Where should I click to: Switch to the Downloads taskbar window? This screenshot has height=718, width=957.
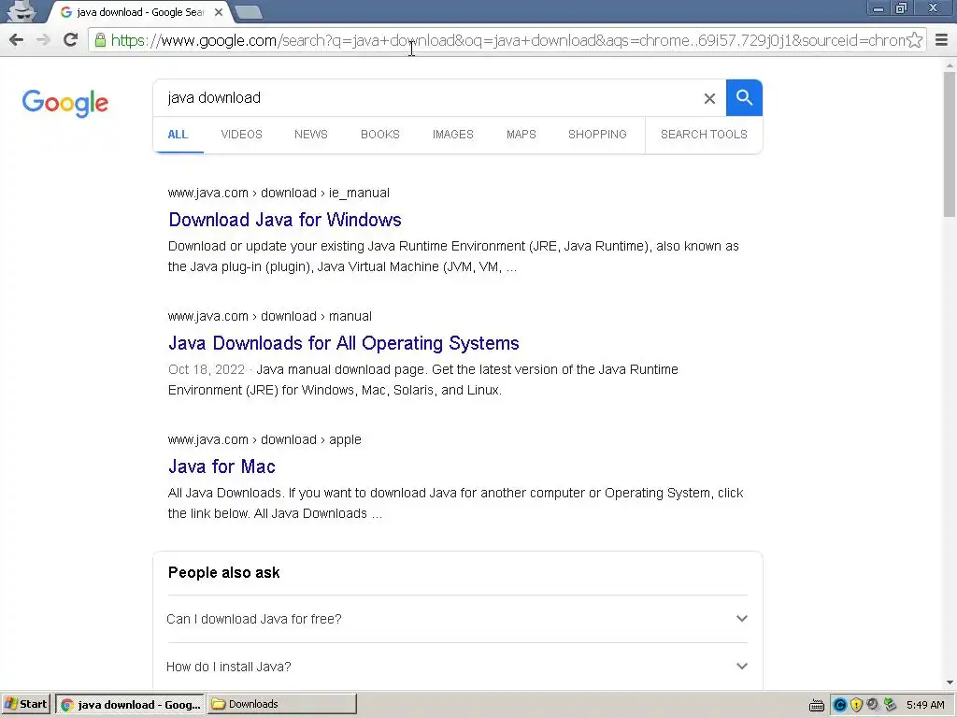282,704
